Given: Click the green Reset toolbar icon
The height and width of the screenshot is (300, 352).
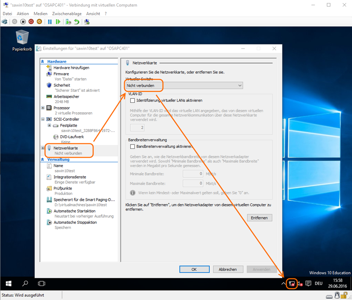Looking at the screenshot, I should point(58,22).
